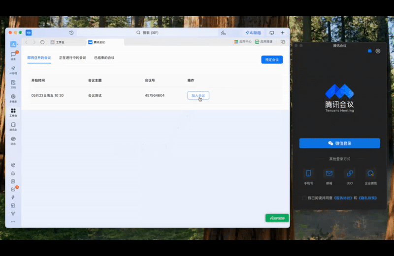Select the 即将召开的会议 tab
The height and width of the screenshot is (256, 394).
(x=39, y=57)
